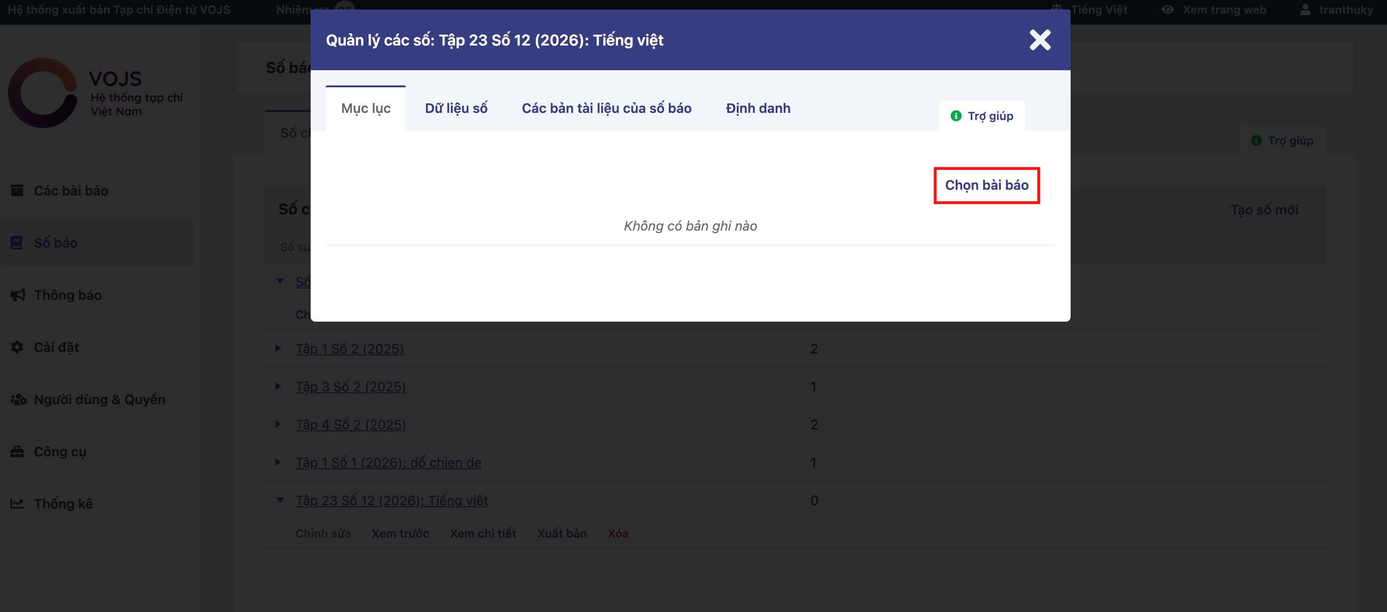Click Xem trang web in the top bar

(1224, 9)
